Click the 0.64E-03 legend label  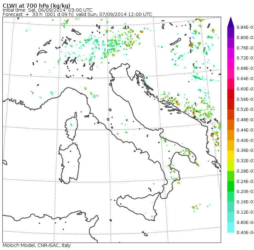(245, 79)
